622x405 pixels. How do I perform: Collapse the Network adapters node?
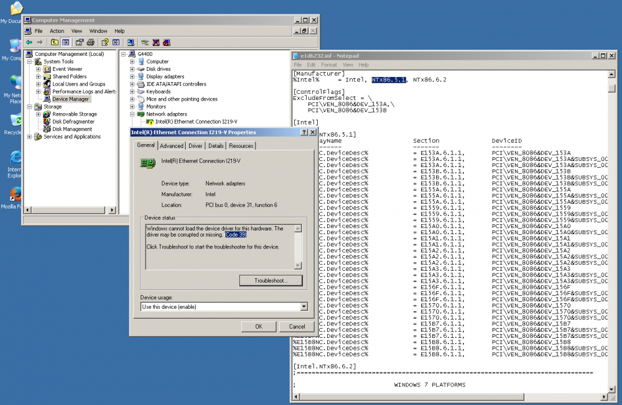[x=132, y=114]
